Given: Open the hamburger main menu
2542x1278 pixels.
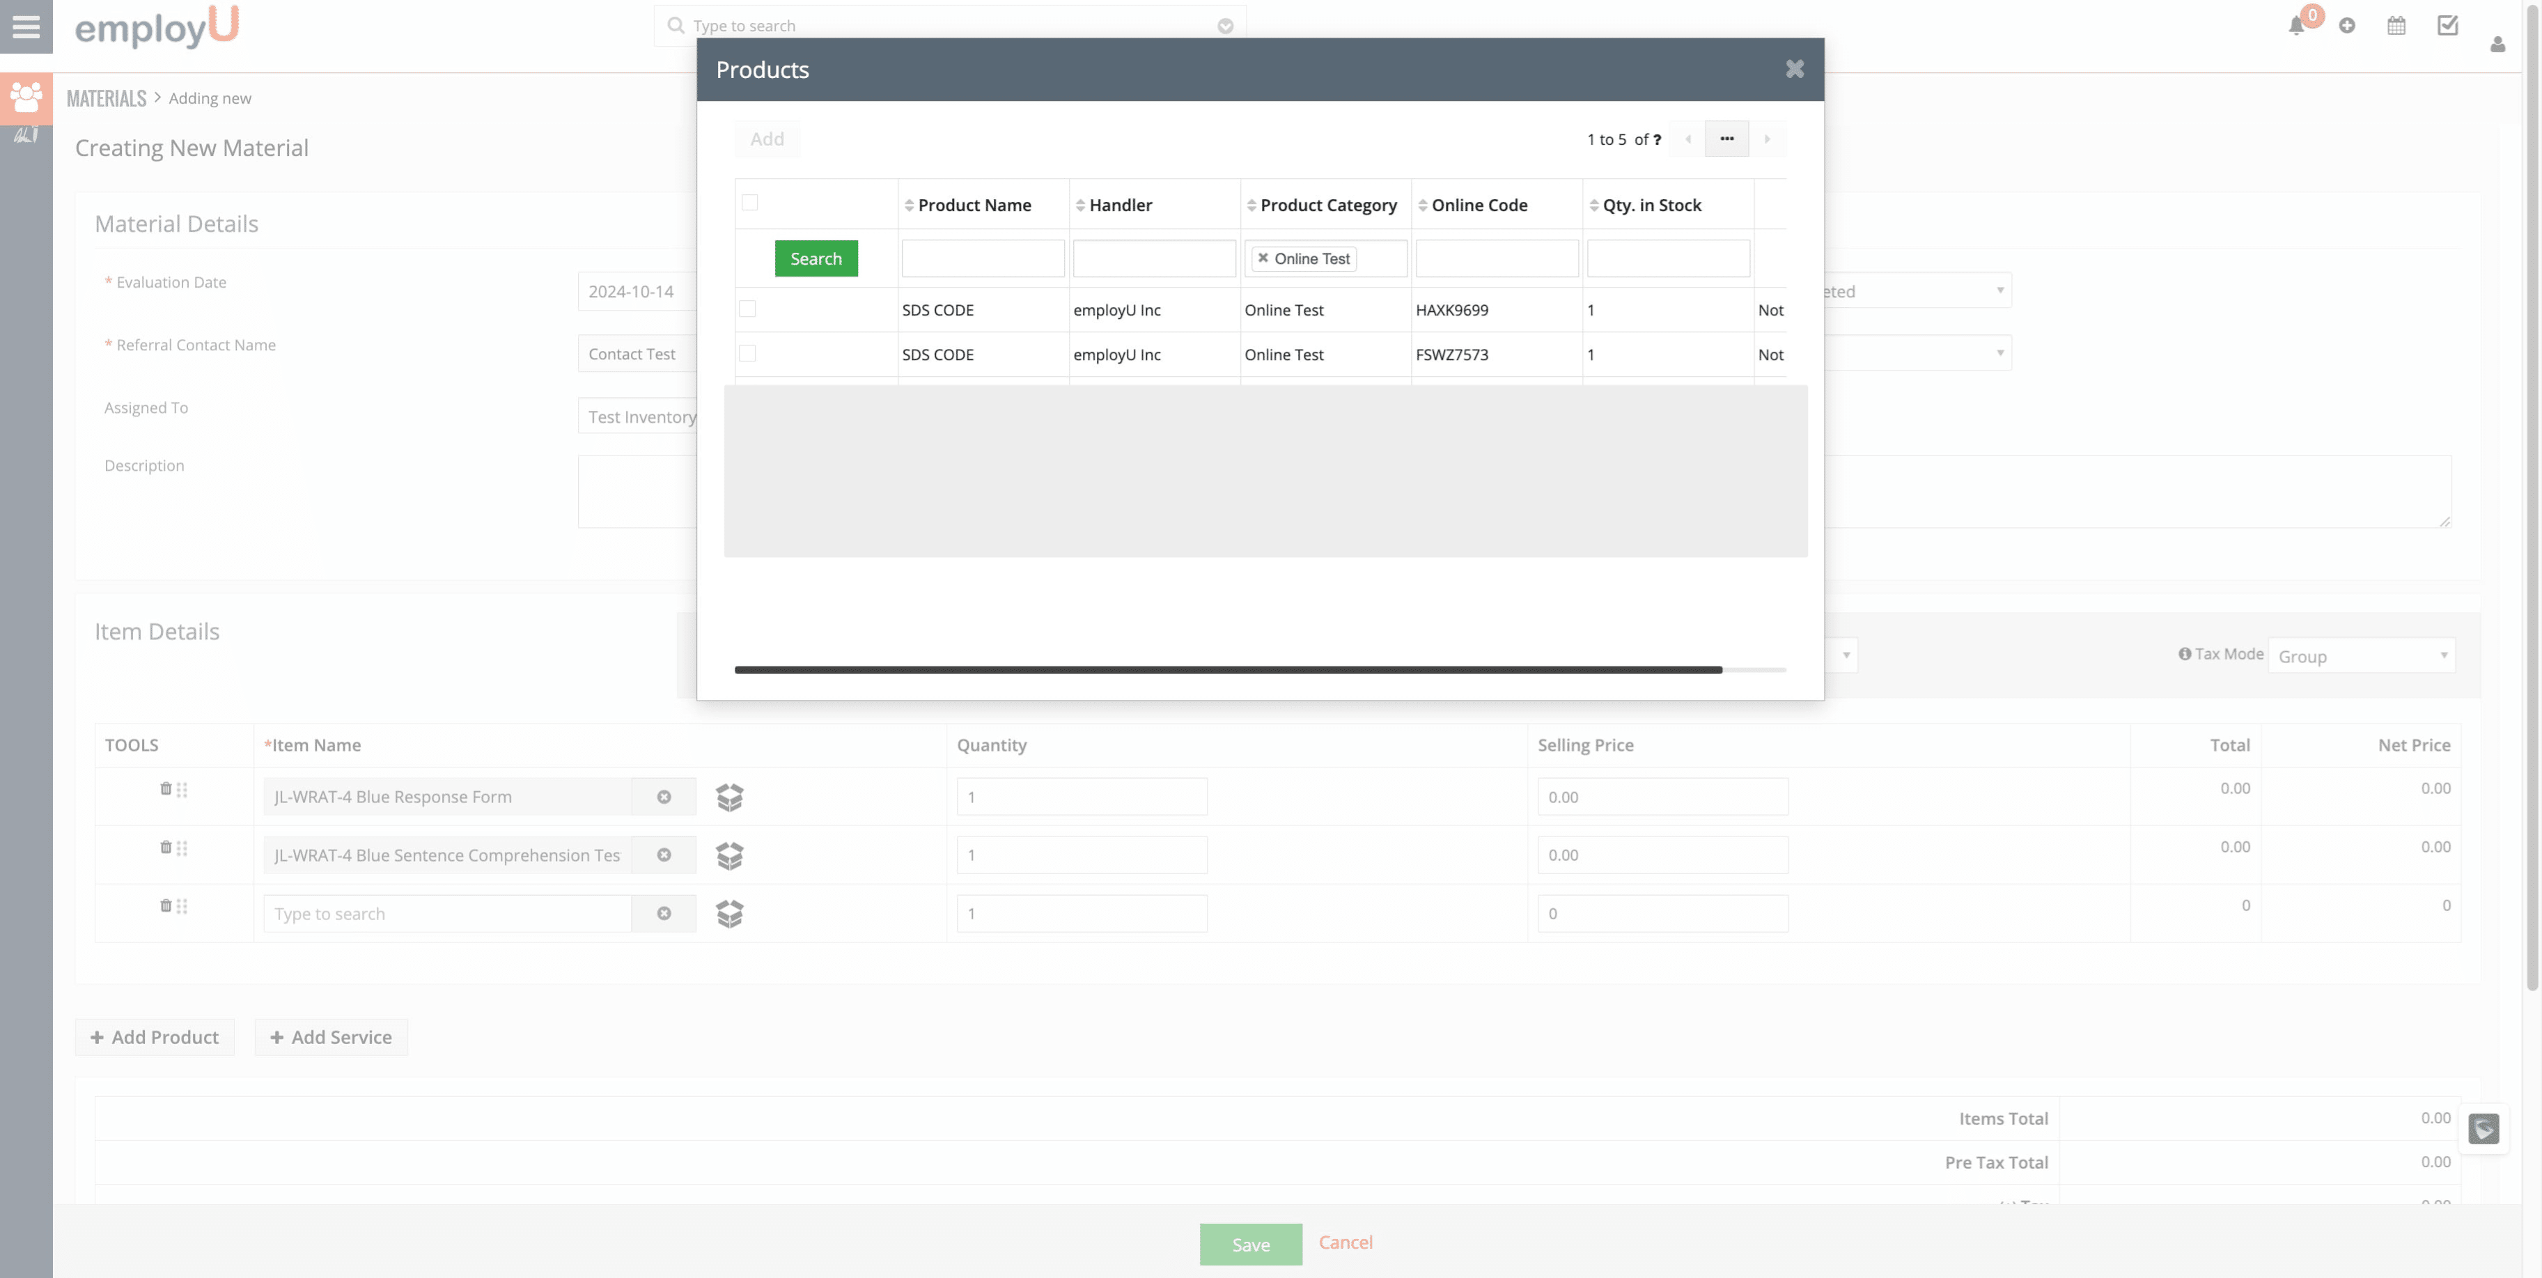Looking at the screenshot, I should [26, 26].
